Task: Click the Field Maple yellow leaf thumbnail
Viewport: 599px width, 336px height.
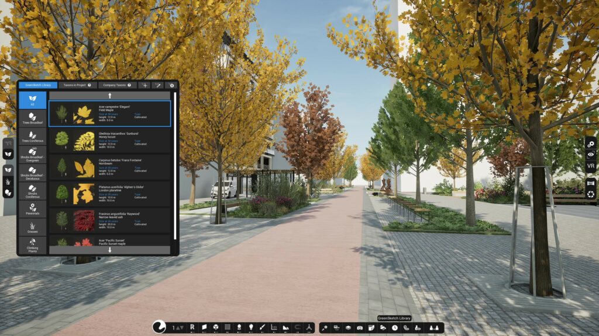Action: point(84,114)
